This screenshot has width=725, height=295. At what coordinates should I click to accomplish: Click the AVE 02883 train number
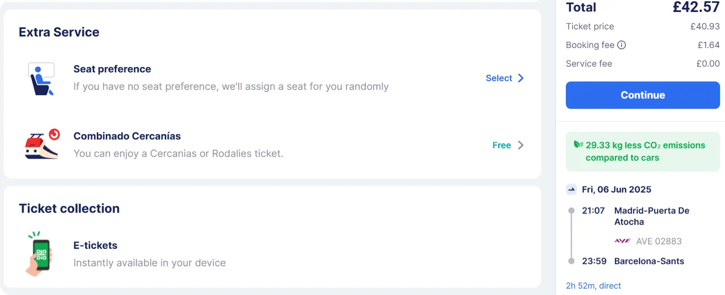point(659,241)
